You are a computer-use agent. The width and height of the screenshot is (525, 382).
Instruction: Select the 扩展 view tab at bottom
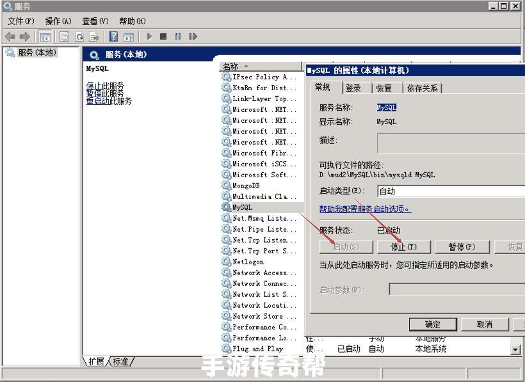pos(96,362)
